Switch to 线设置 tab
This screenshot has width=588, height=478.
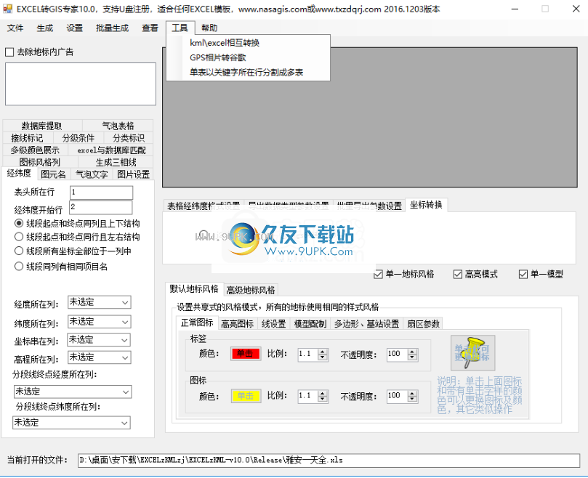click(274, 323)
